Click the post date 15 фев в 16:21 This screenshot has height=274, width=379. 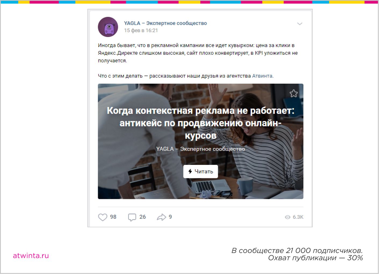point(141,31)
